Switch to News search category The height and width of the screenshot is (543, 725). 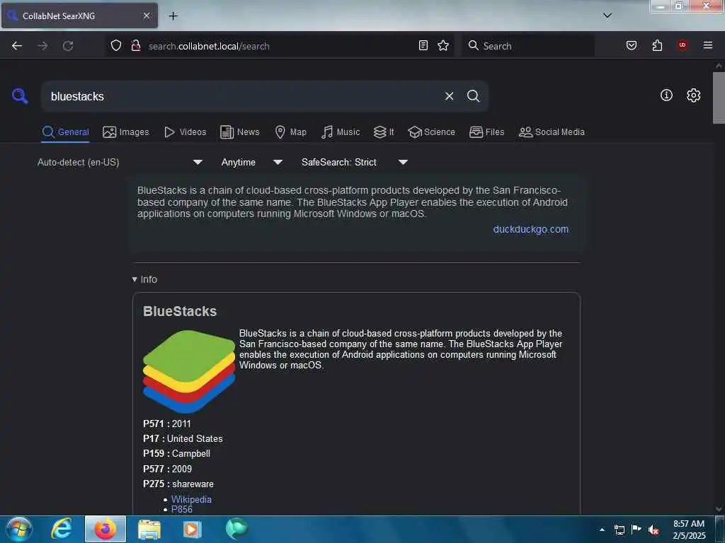(x=239, y=132)
